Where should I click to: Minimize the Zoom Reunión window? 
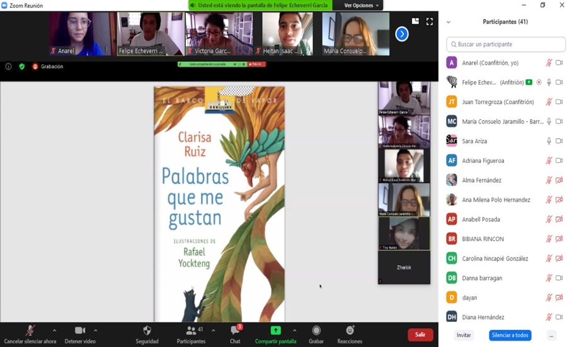tap(524, 4)
